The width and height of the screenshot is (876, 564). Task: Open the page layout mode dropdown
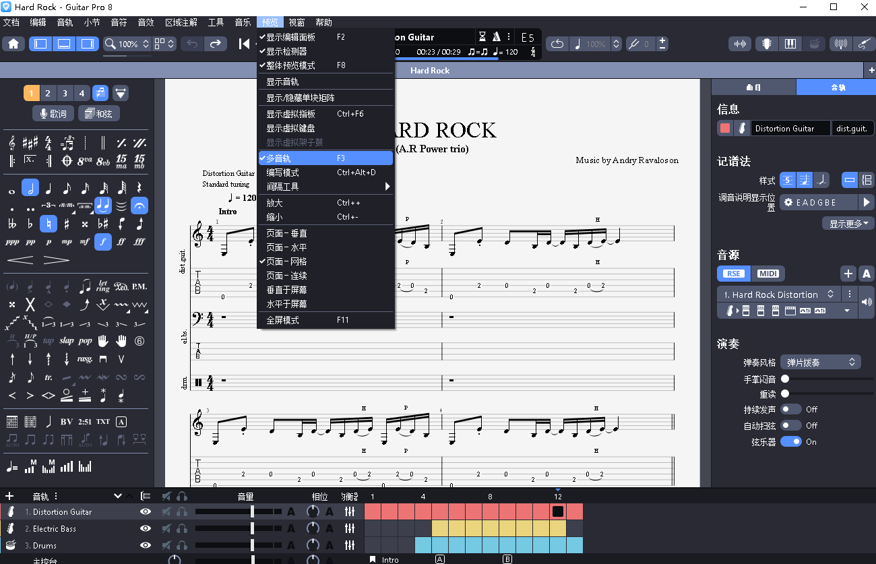(164, 44)
